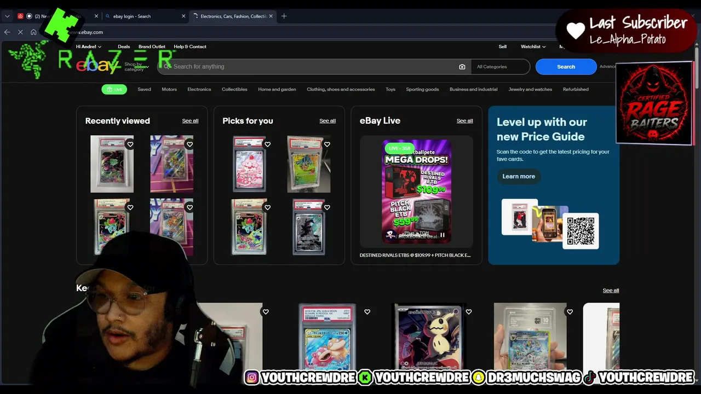Stop the page loading in the browser toolbar

[x=20, y=32]
